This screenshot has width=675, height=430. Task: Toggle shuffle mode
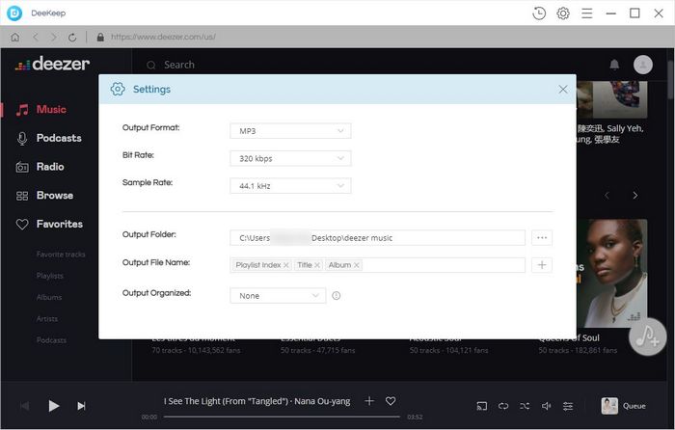pyautogui.click(x=525, y=406)
